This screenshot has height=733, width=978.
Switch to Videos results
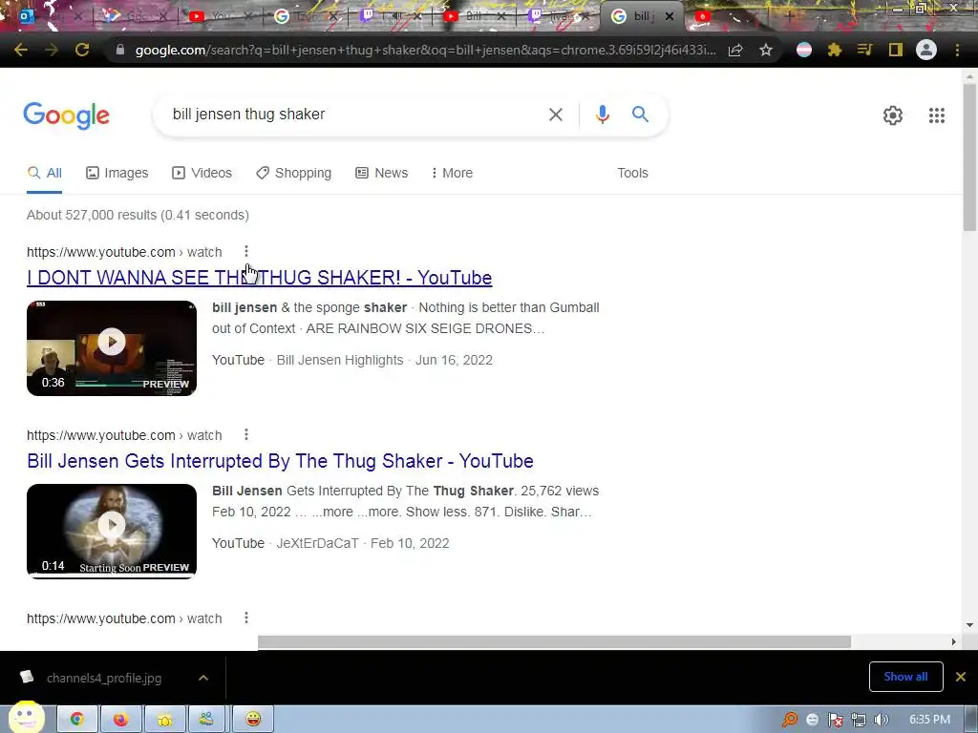(202, 173)
